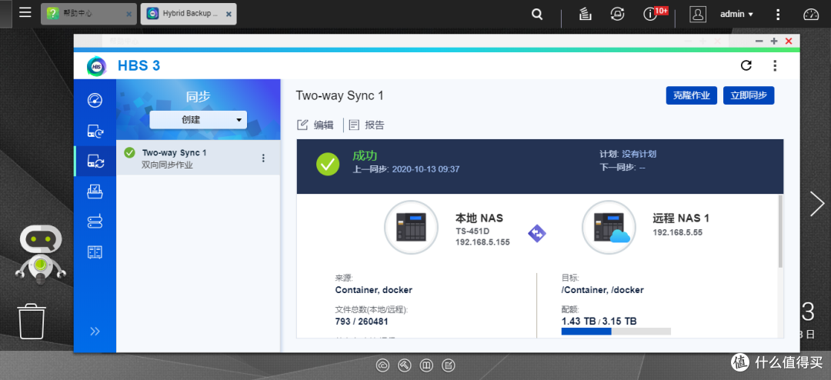Open the HBS overview dashboard sidebar icon
This screenshot has width=831, height=380.
pyautogui.click(x=95, y=100)
